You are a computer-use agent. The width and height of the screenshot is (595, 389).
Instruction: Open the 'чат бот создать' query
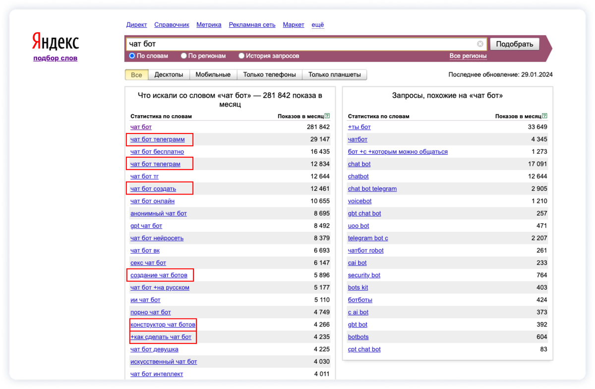click(x=153, y=189)
